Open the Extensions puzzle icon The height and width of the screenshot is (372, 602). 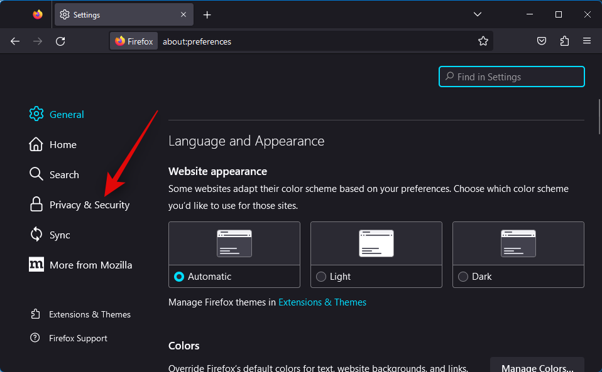pyautogui.click(x=564, y=41)
